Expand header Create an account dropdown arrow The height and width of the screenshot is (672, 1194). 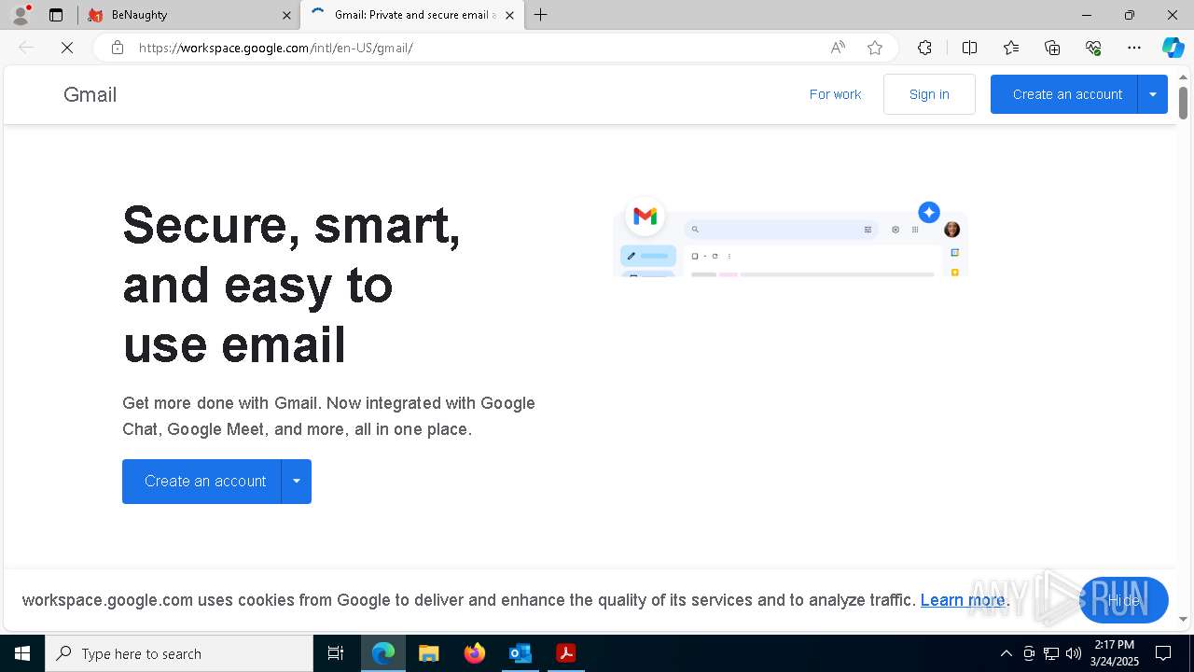pyautogui.click(x=1153, y=94)
